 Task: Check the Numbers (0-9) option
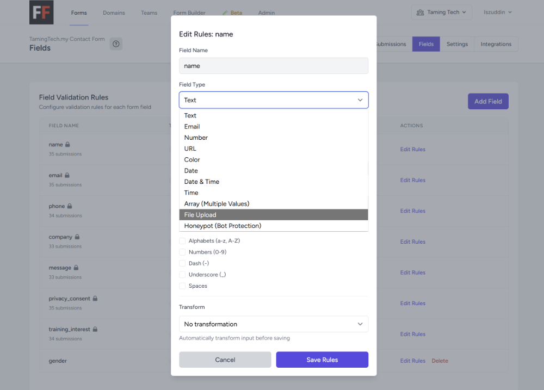tap(183, 252)
